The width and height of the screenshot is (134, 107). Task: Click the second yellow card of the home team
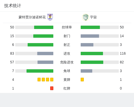click(43, 79)
